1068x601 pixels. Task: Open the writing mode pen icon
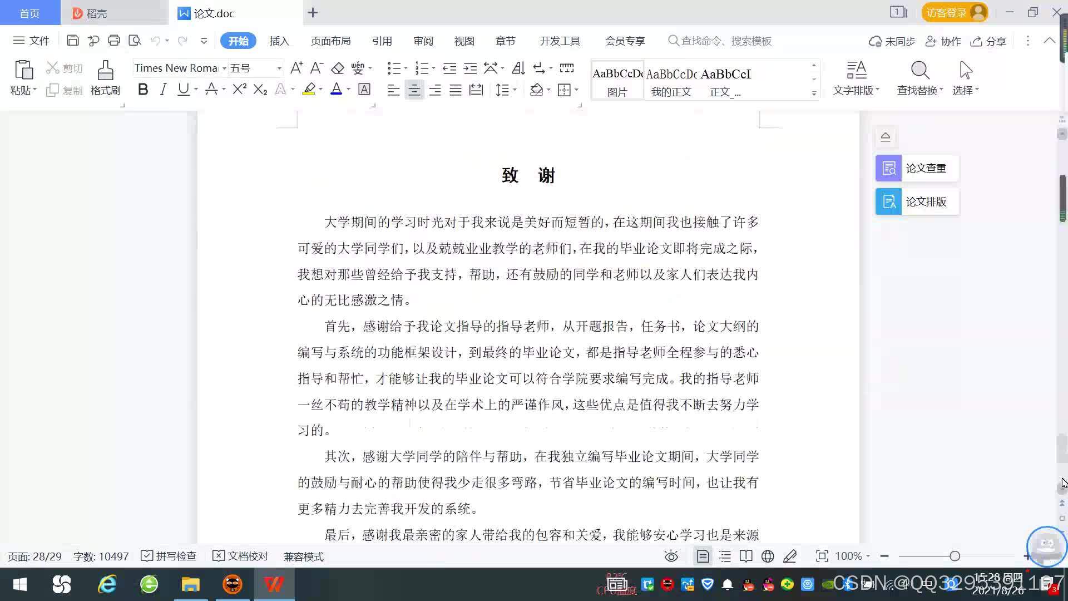(790, 556)
